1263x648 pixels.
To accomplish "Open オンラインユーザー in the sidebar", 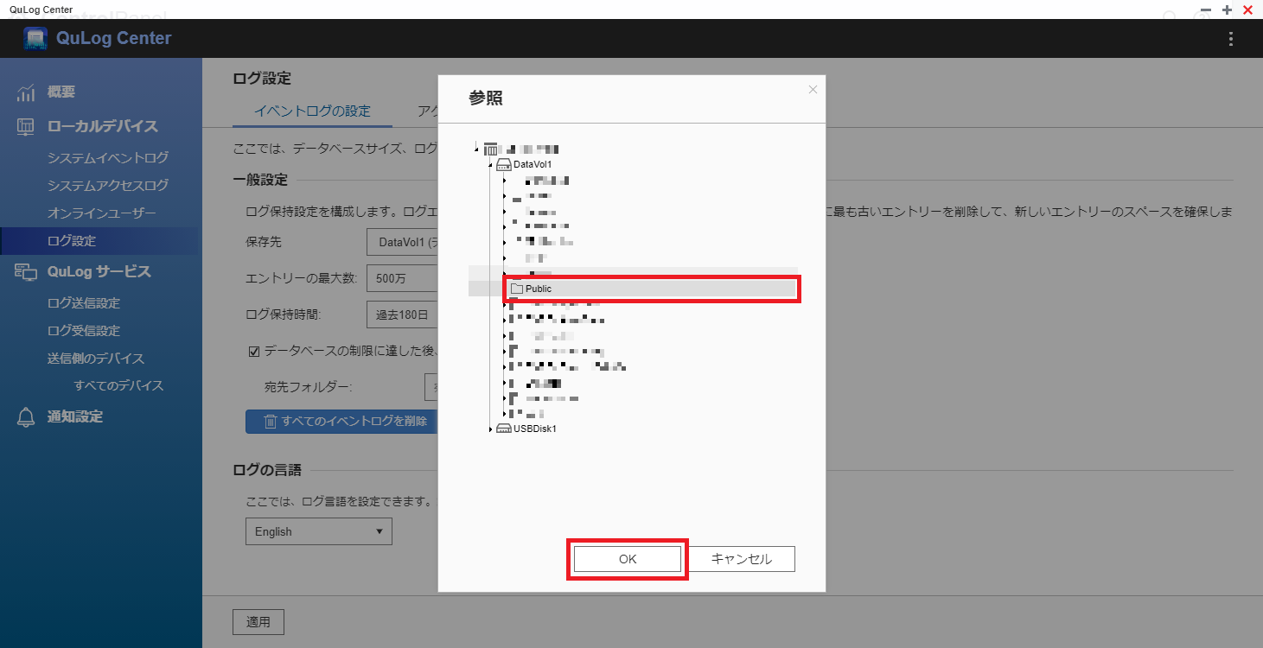I will [101, 213].
